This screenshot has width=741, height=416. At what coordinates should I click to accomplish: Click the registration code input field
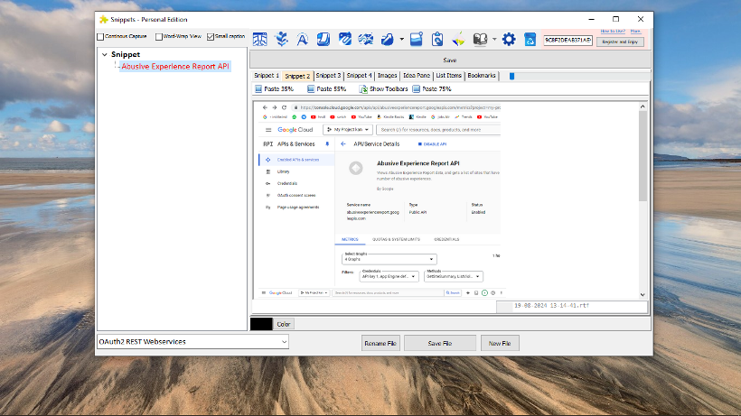point(567,40)
